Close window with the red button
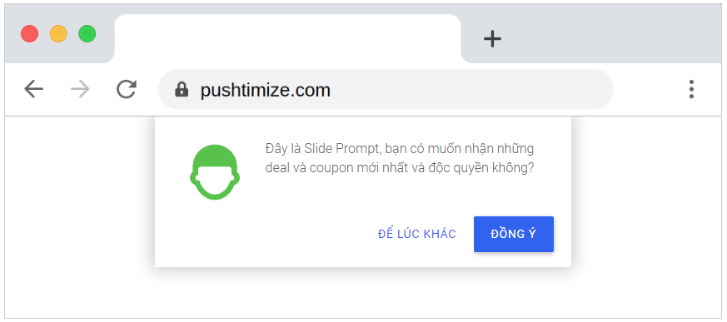The width and height of the screenshot is (727, 322). tap(30, 34)
